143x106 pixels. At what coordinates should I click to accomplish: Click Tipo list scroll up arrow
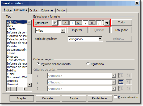29,22
